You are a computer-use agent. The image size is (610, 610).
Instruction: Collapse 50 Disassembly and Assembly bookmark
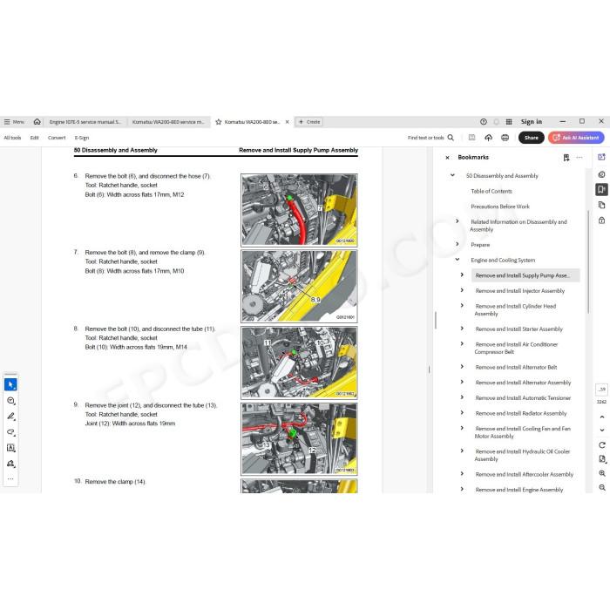coord(452,175)
